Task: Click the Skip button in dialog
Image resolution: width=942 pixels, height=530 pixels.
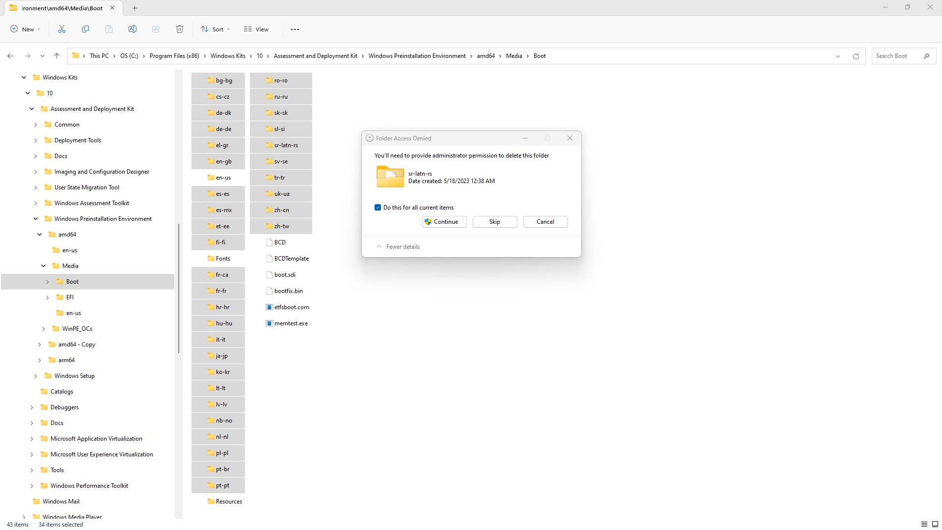Action: pos(494,222)
